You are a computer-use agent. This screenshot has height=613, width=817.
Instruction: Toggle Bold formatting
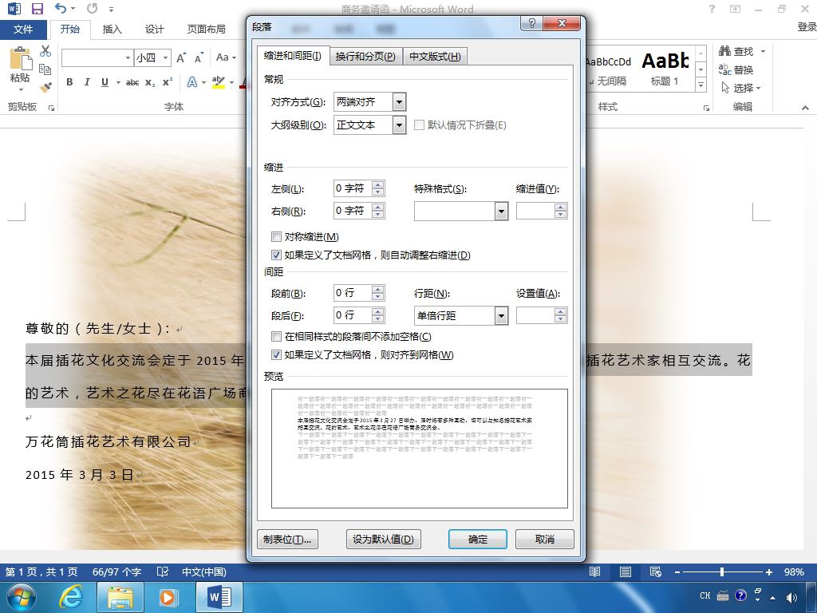69,82
